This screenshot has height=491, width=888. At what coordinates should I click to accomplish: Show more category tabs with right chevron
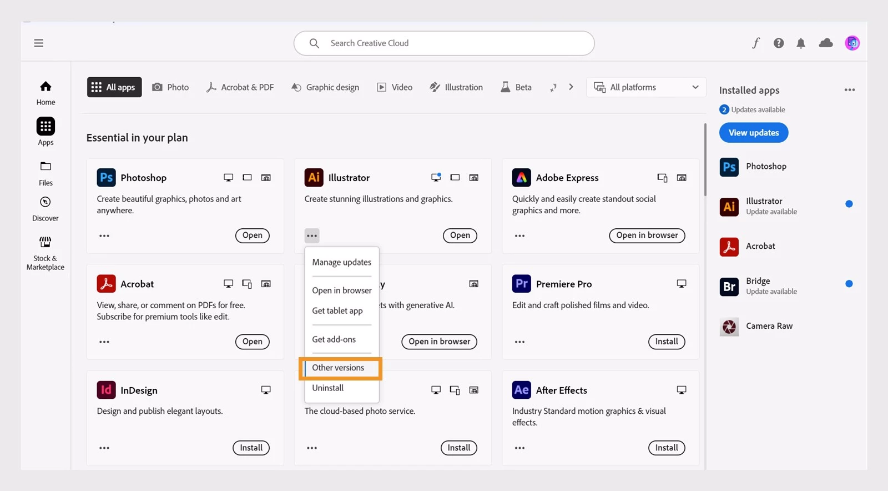571,87
